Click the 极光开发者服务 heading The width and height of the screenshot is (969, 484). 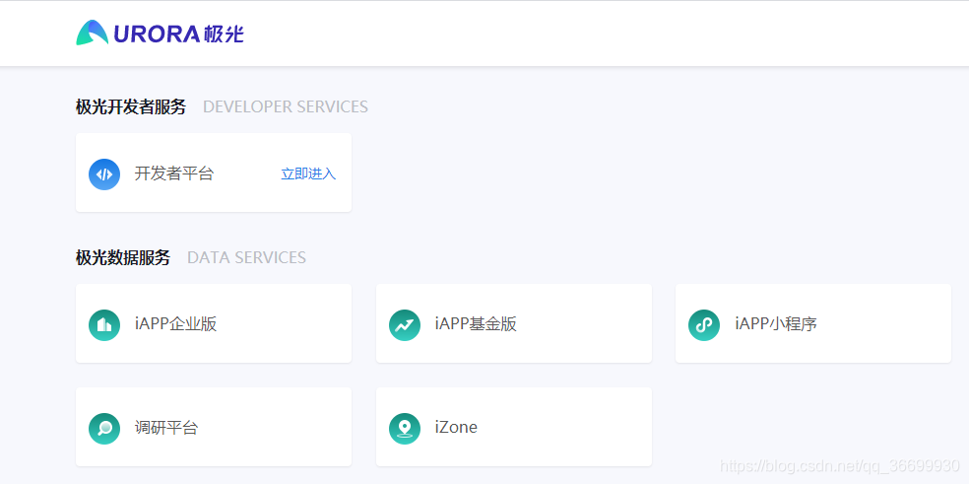coord(130,107)
